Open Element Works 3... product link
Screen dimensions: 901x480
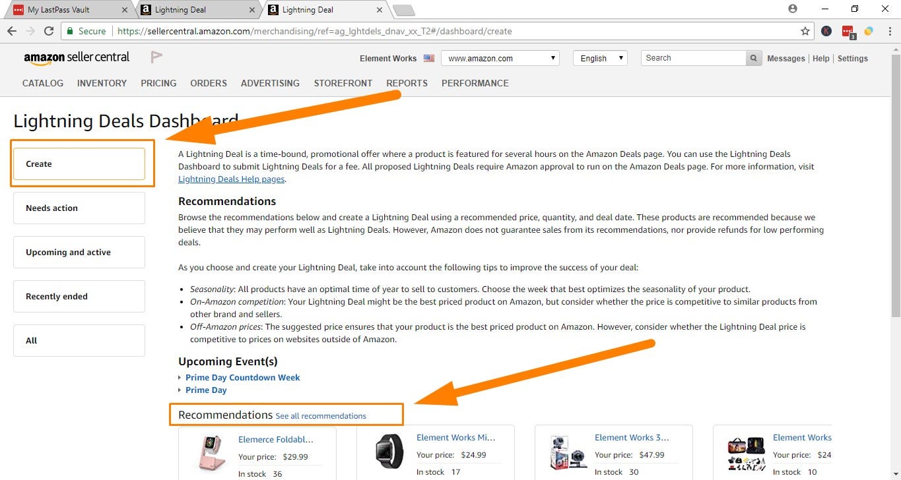click(x=632, y=437)
